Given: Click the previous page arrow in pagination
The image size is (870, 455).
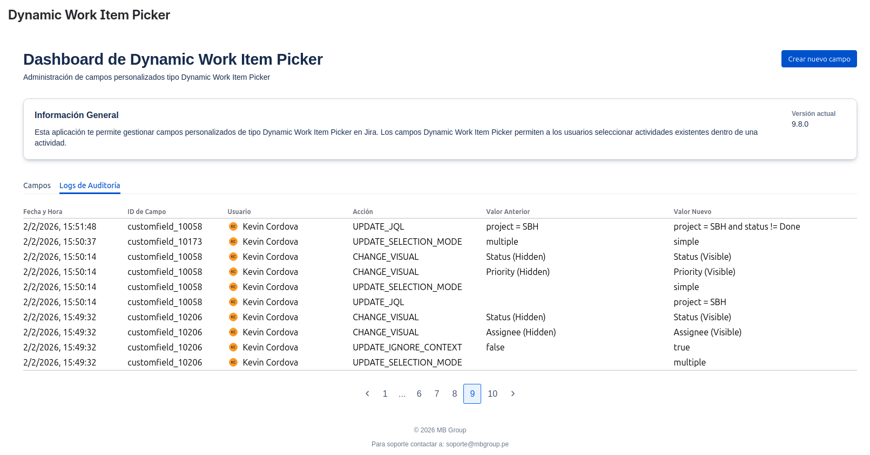Looking at the screenshot, I should click(x=367, y=394).
